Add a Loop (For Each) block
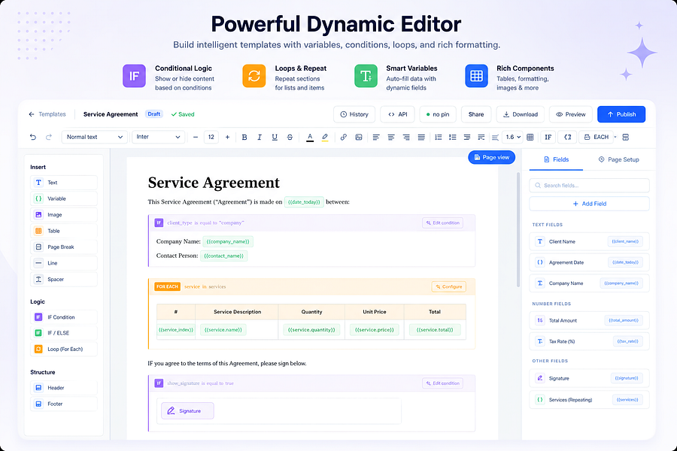This screenshot has height=451, width=677. 64,349
